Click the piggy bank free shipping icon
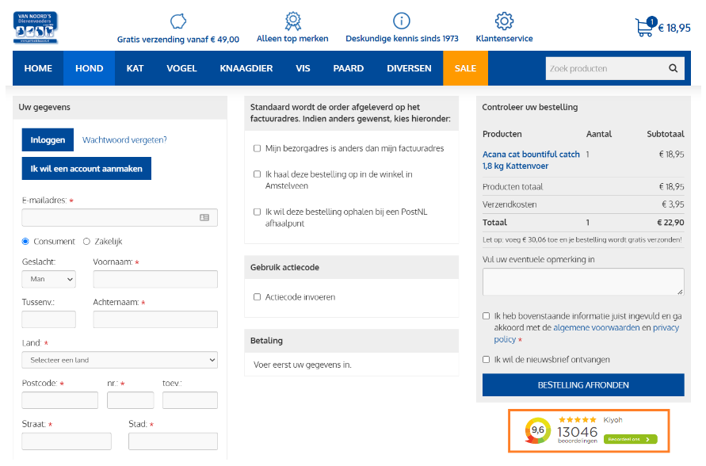The width and height of the screenshot is (706, 466). 178,21
